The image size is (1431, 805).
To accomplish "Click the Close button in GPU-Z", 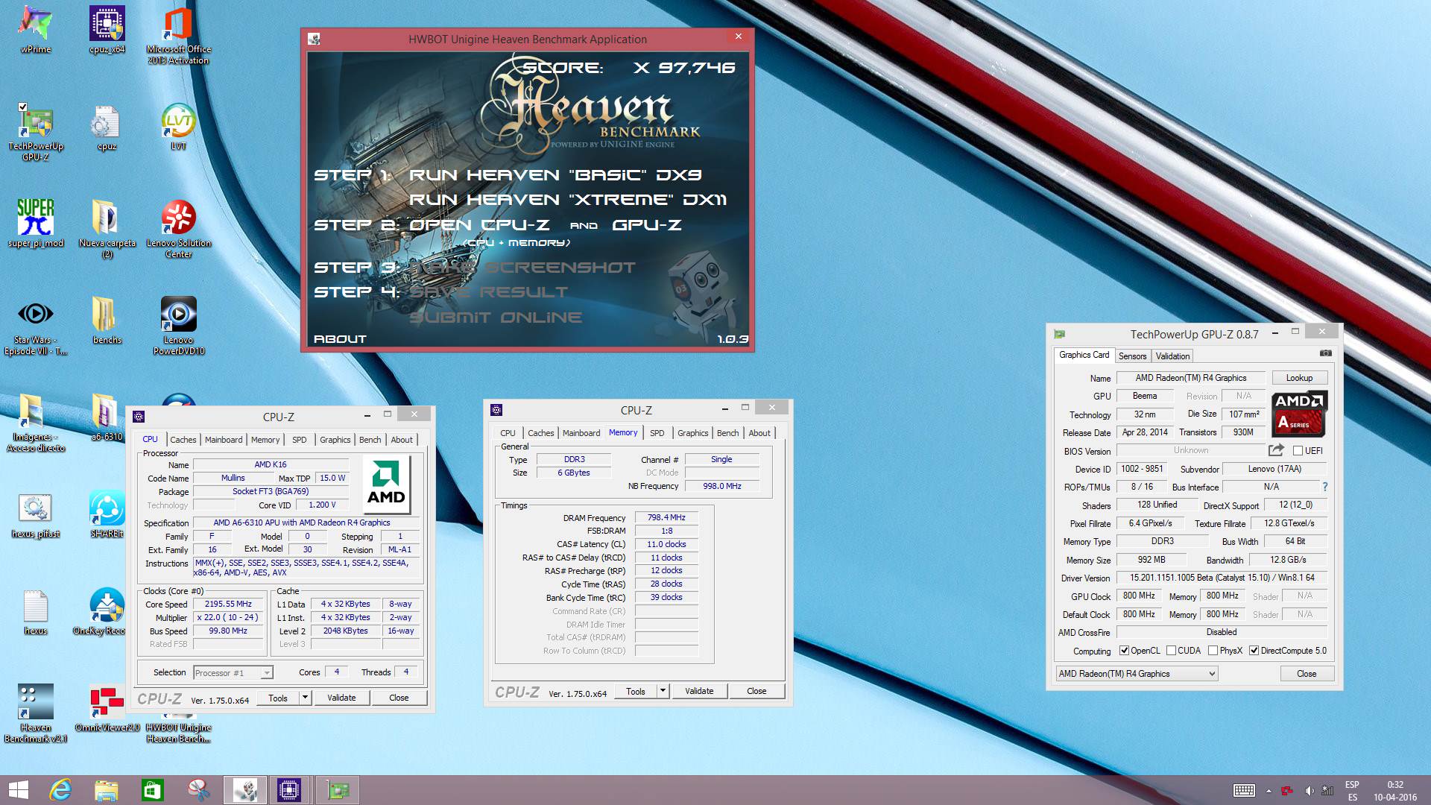I will tap(1307, 674).
